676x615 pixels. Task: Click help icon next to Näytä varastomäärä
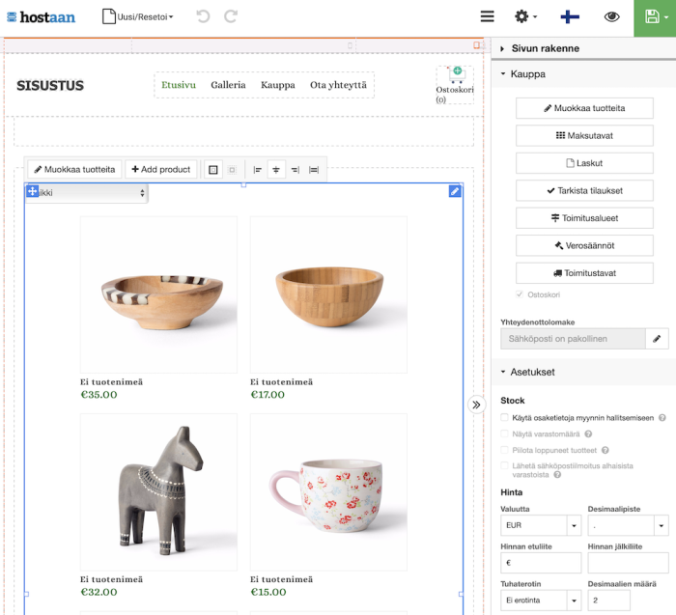pyautogui.click(x=588, y=434)
